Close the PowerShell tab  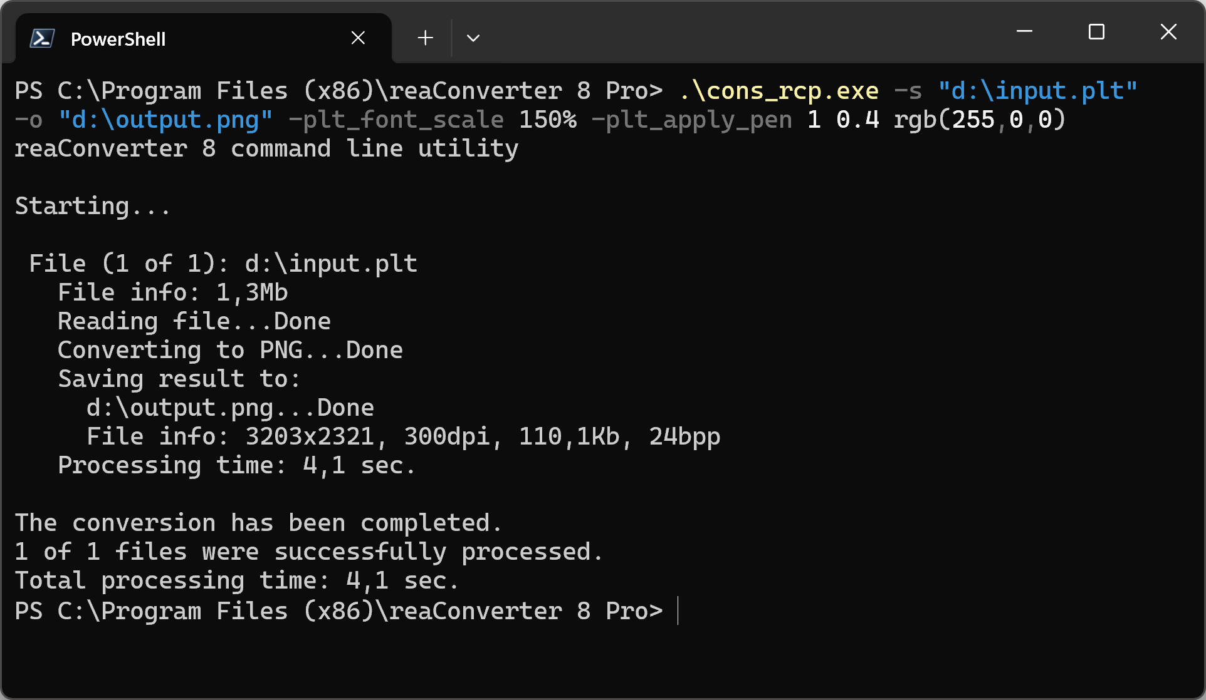pyautogui.click(x=358, y=38)
